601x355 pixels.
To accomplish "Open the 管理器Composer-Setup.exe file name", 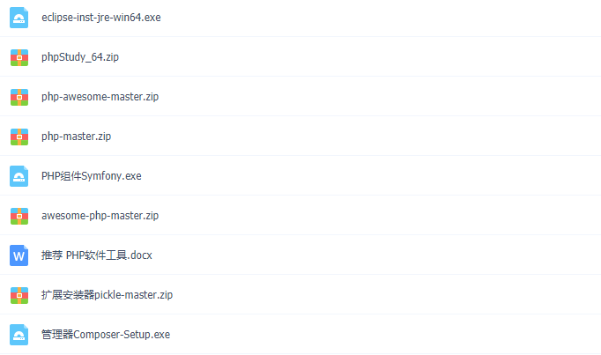I will coord(106,335).
